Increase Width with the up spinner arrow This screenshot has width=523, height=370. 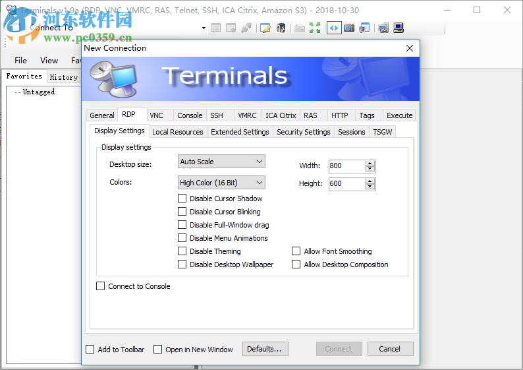(370, 164)
